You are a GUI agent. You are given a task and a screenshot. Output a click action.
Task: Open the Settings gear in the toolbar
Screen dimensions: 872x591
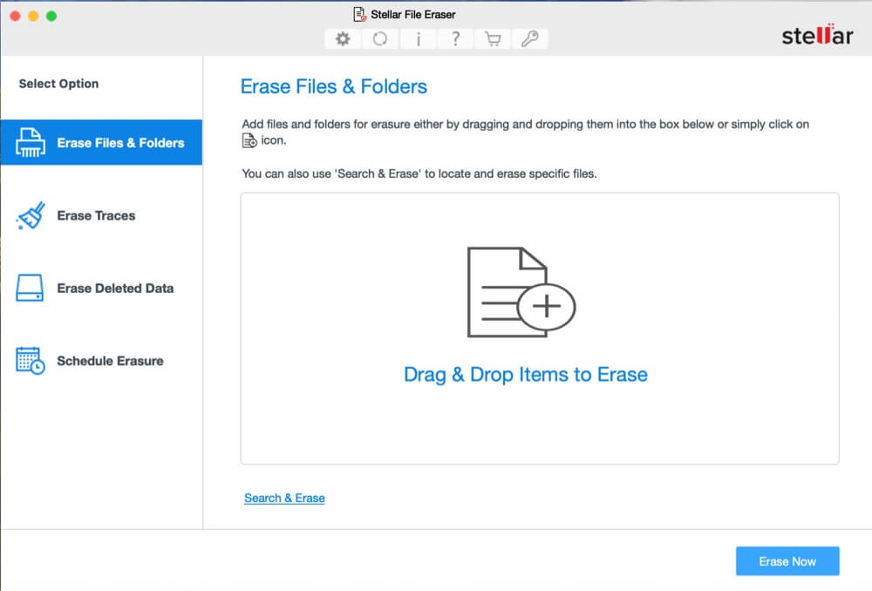[343, 38]
